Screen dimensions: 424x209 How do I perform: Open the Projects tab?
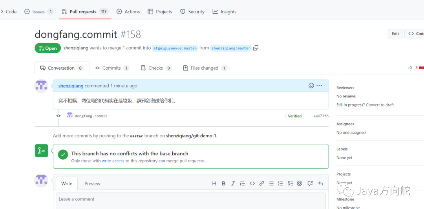(160, 12)
